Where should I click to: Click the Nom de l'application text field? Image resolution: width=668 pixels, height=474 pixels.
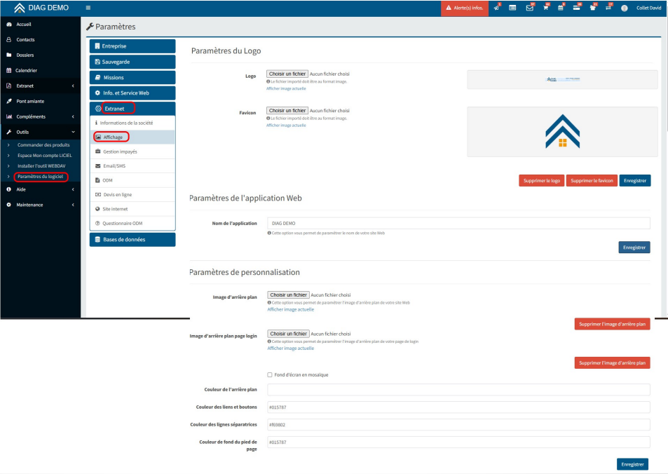tap(458, 223)
